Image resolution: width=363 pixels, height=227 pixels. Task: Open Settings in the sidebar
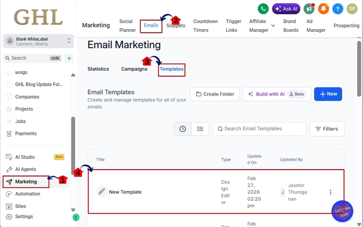pyautogui.click(x=24, y=216)
